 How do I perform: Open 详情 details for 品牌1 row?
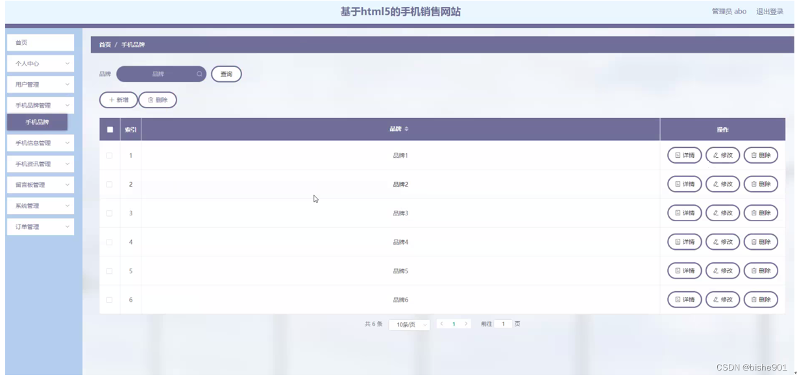tap(685, 156)
